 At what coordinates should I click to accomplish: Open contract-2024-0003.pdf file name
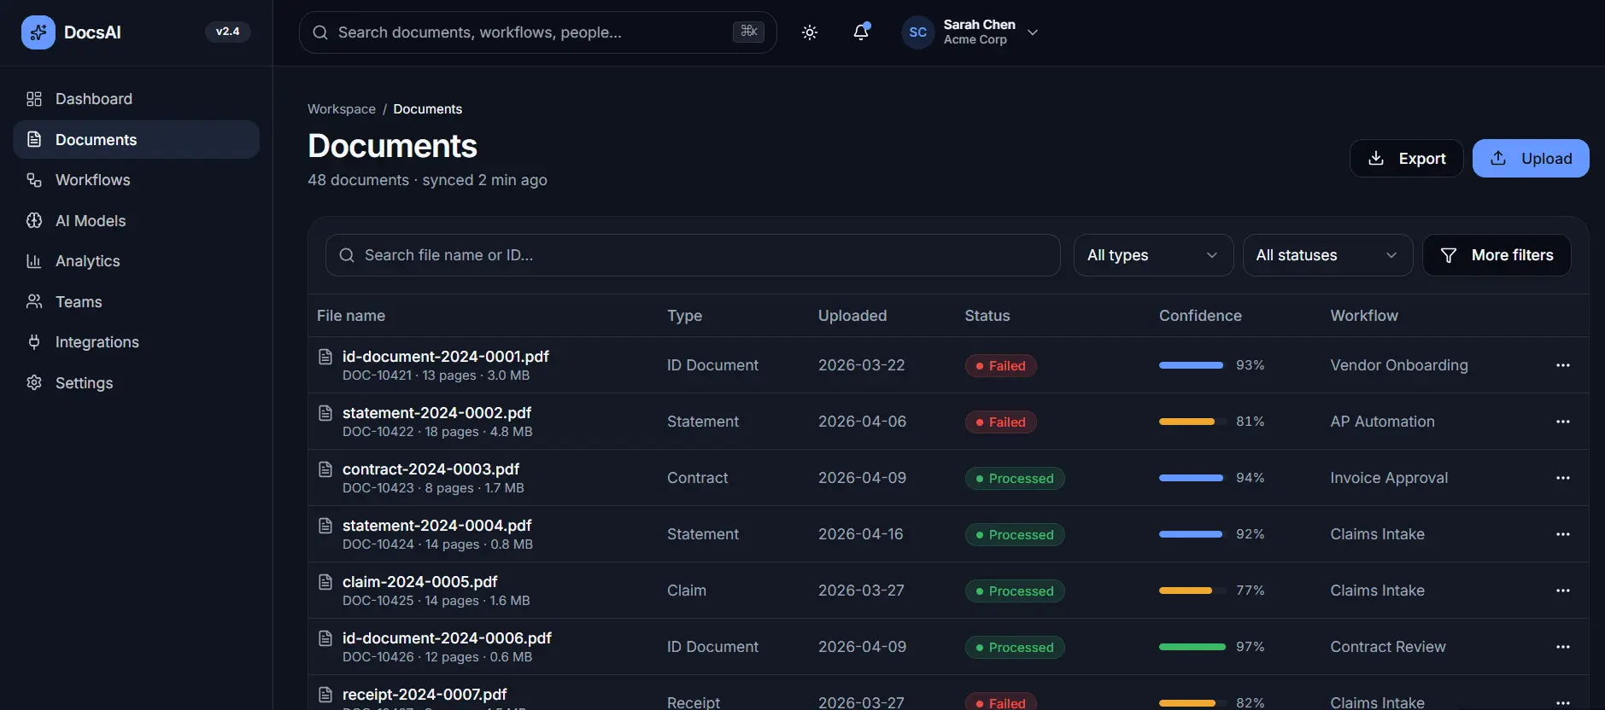[x=431, y=469]
